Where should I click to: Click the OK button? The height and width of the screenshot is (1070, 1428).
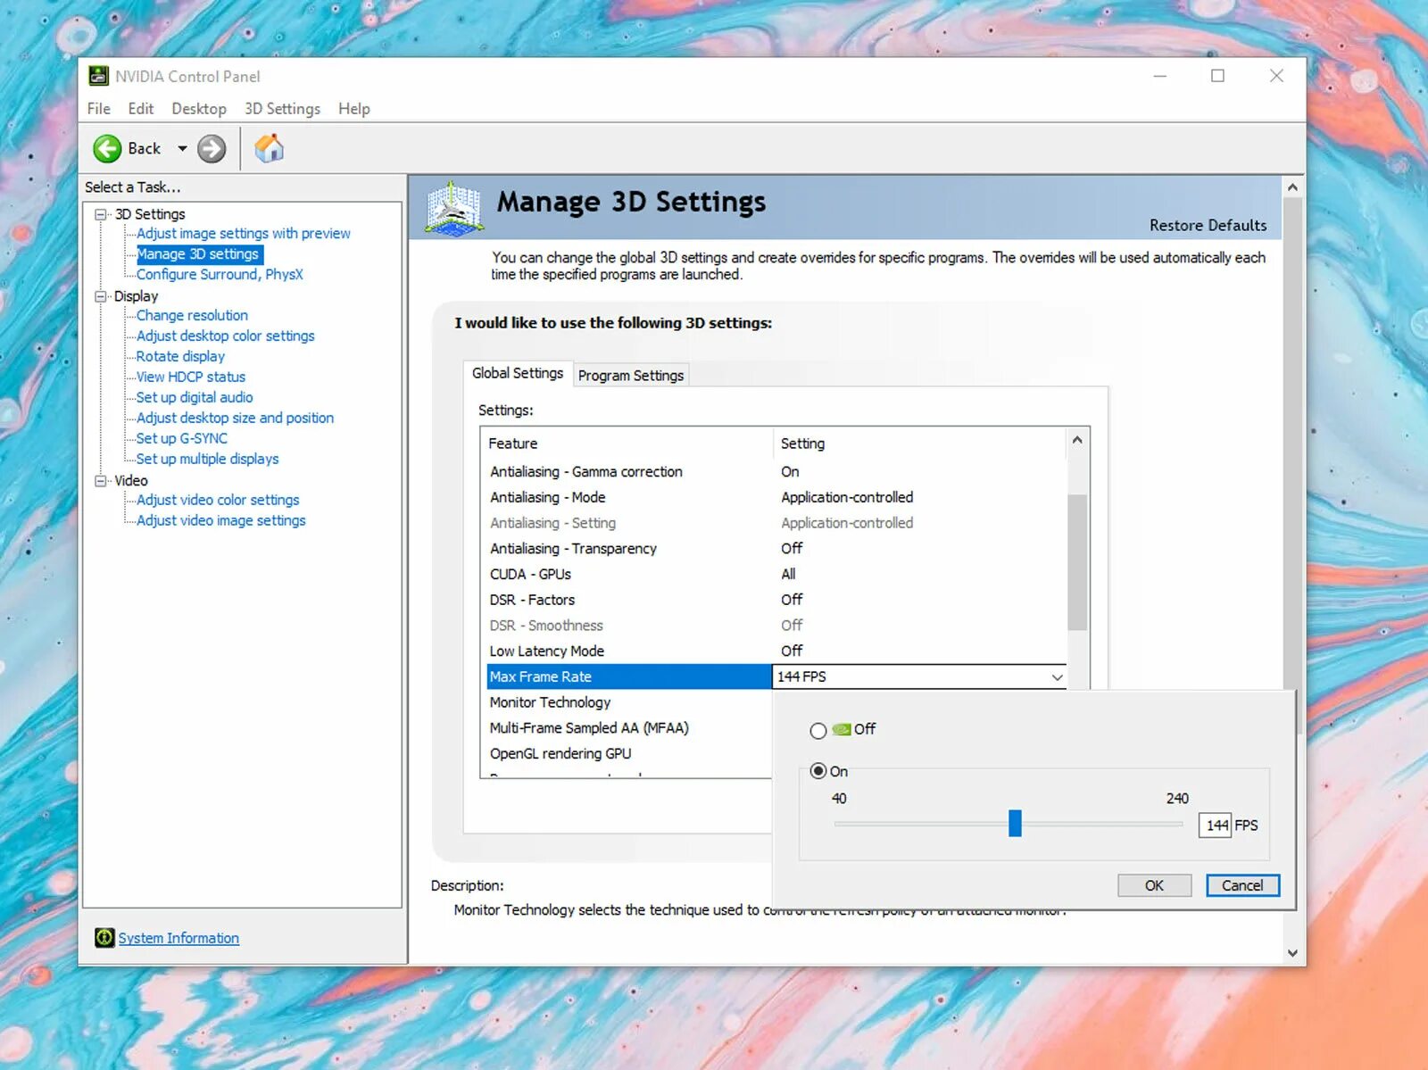pyautogui.click(x=1154, y=885)
